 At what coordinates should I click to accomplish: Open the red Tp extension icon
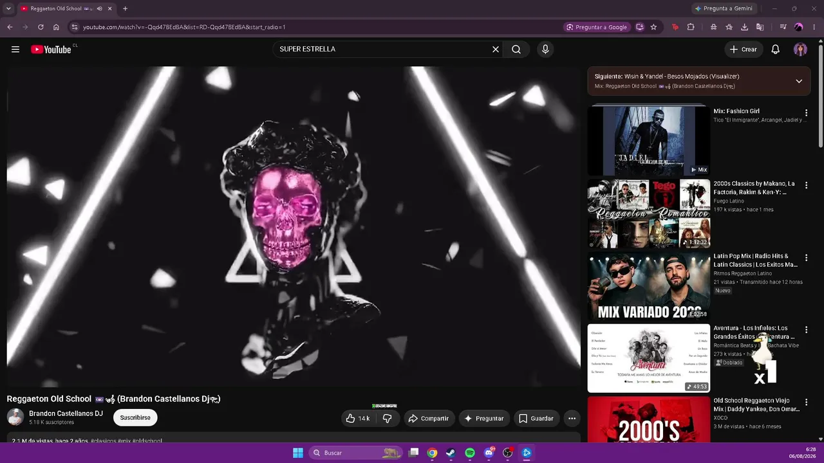coord(675,27)
